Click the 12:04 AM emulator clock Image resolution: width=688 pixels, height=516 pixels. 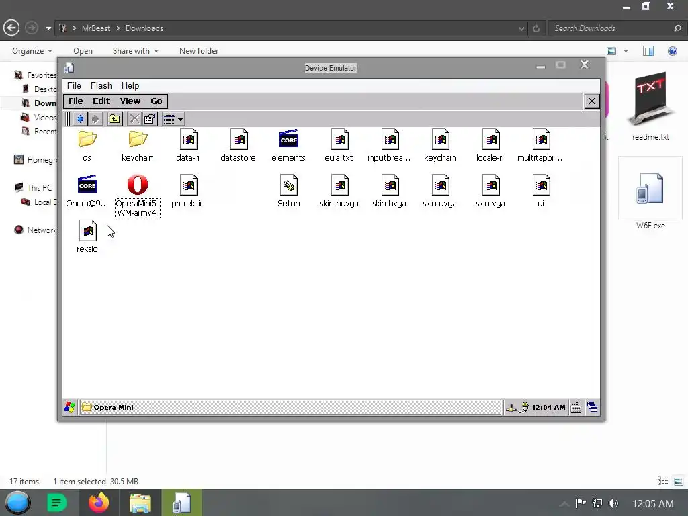click(548, 408)
